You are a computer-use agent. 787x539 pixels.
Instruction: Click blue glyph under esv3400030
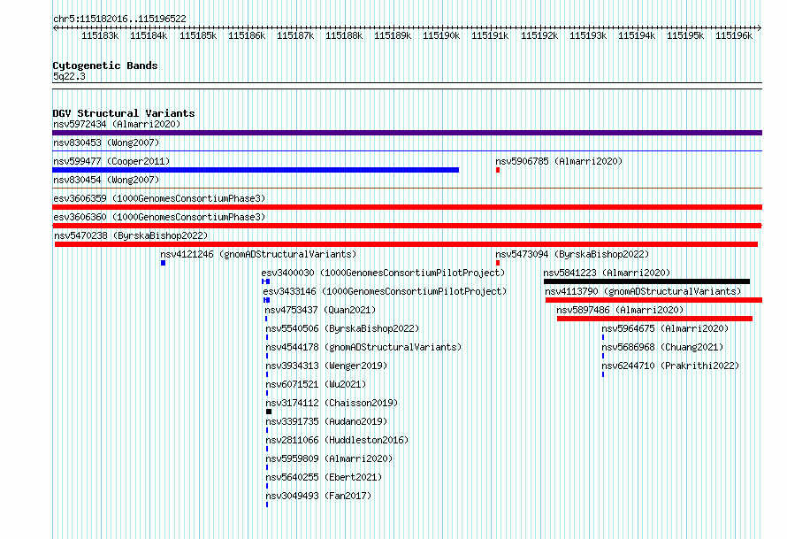[x=266, y=281]
